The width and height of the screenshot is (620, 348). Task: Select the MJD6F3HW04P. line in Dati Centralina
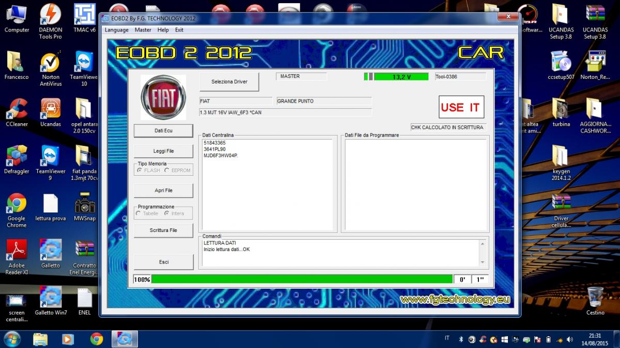coord(221,155)
